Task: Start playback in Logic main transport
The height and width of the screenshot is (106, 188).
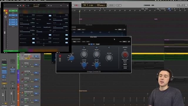Action: tap(73, 5)
